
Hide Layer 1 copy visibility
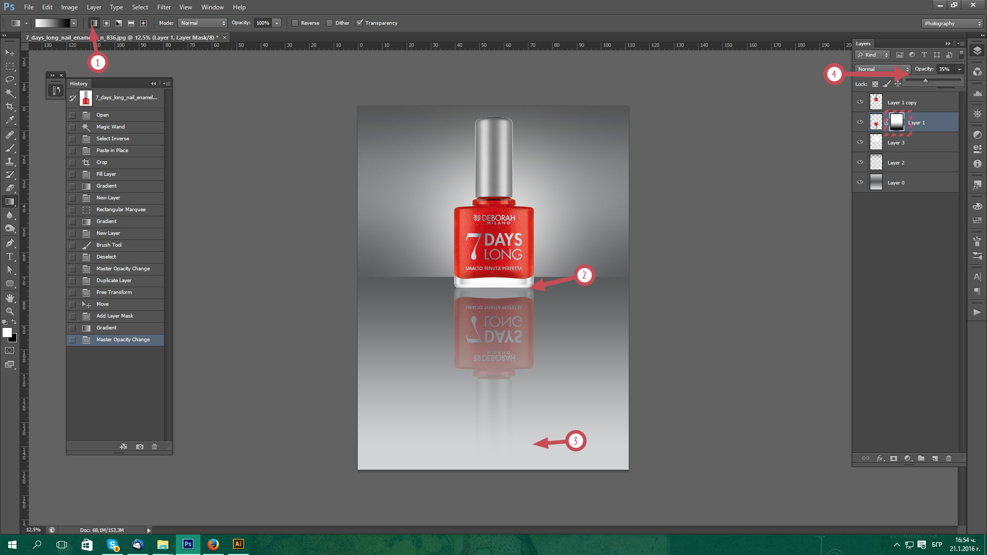[860, 102]
